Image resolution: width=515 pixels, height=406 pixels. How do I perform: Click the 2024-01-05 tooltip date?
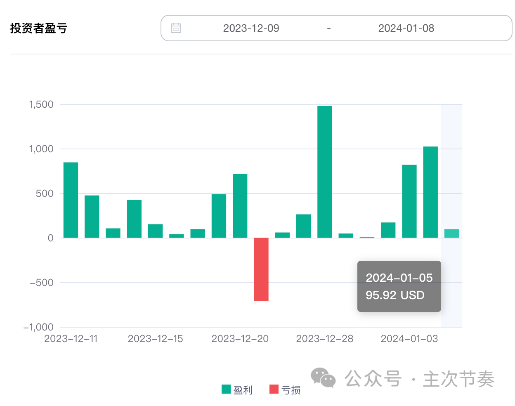[x=399, y=278]
